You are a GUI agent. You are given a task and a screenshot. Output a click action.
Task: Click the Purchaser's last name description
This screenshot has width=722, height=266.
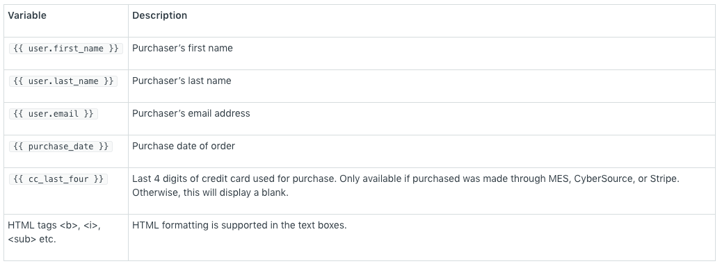tap(182, 81)
